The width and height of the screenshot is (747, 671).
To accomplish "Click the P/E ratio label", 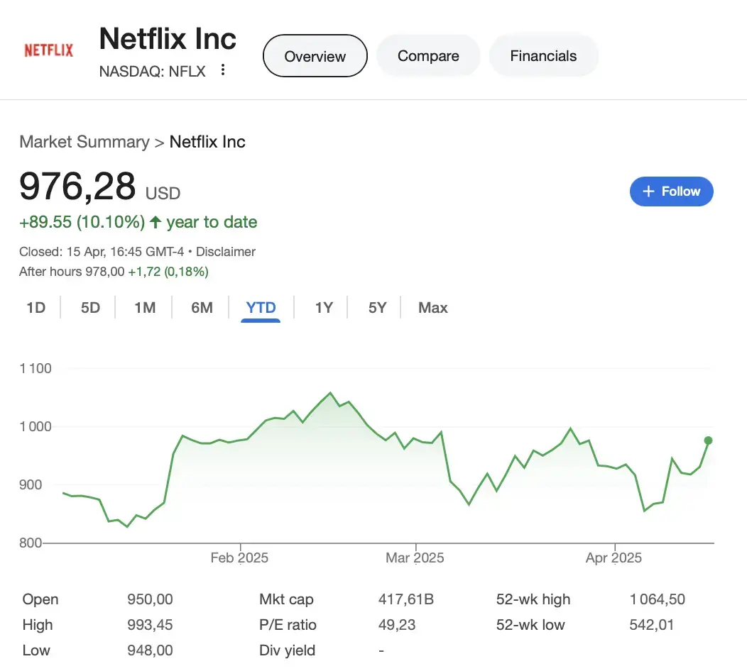I will point(288,624).
